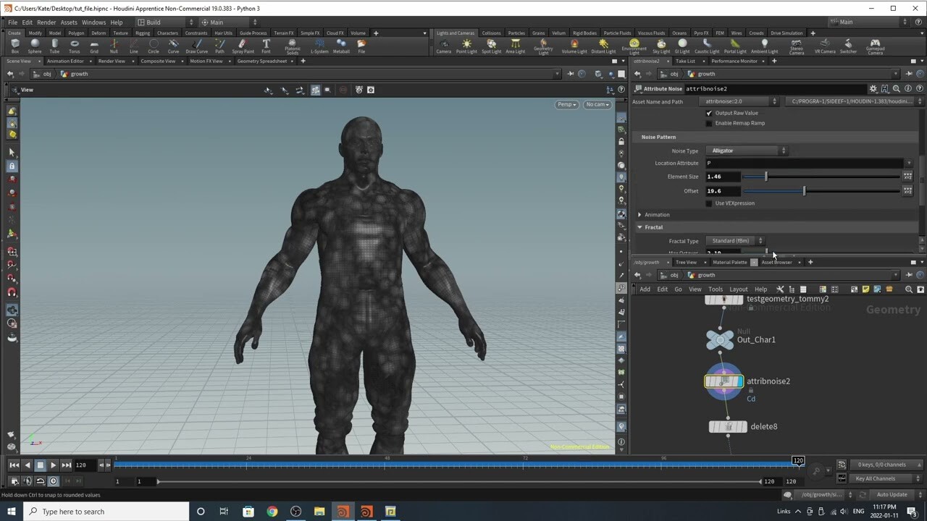Open the Layout menu in the network editor
This screenshot has width=927, height=521.
[x=738, y=289]
